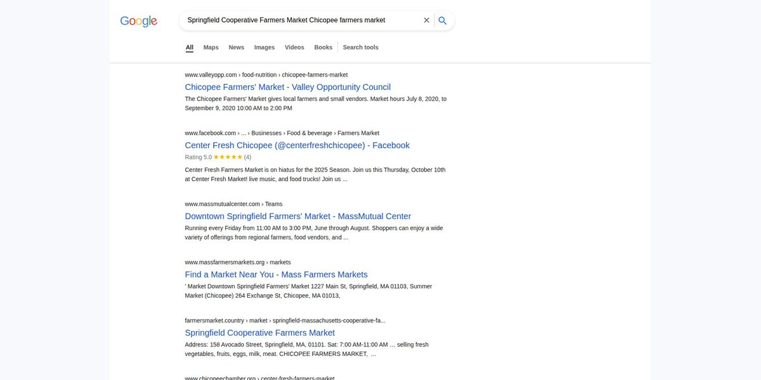Click into the search query text field

[302, 20]
